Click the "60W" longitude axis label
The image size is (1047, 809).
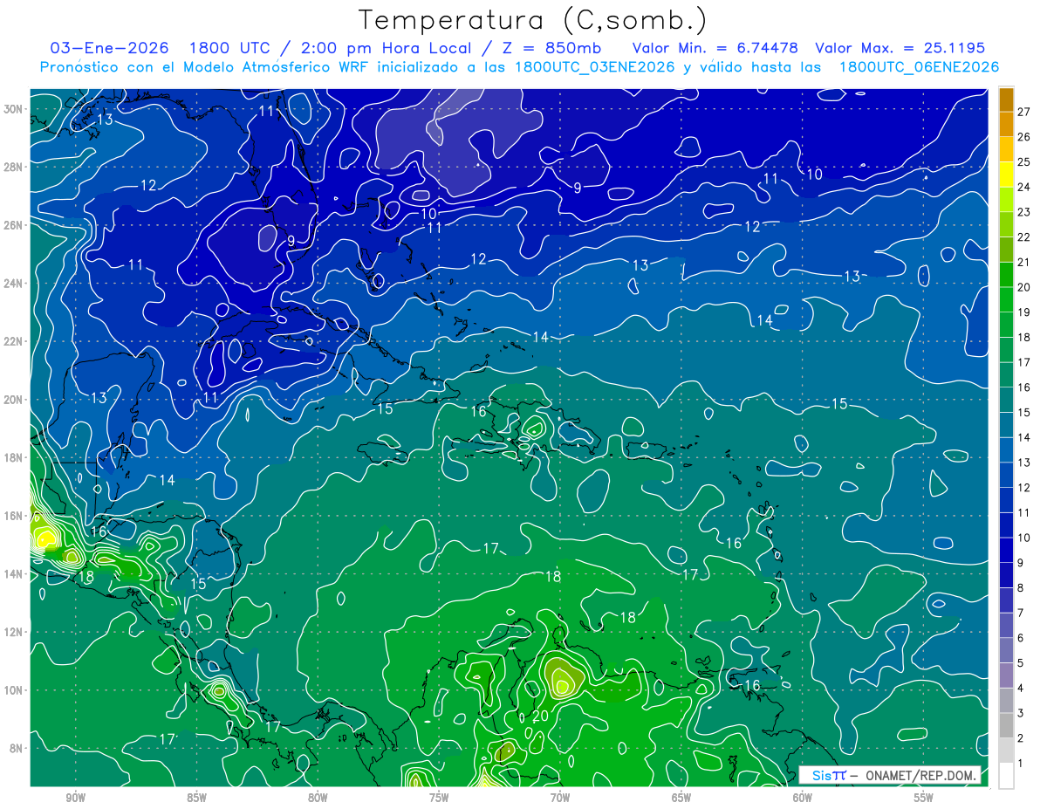[803, 798]
